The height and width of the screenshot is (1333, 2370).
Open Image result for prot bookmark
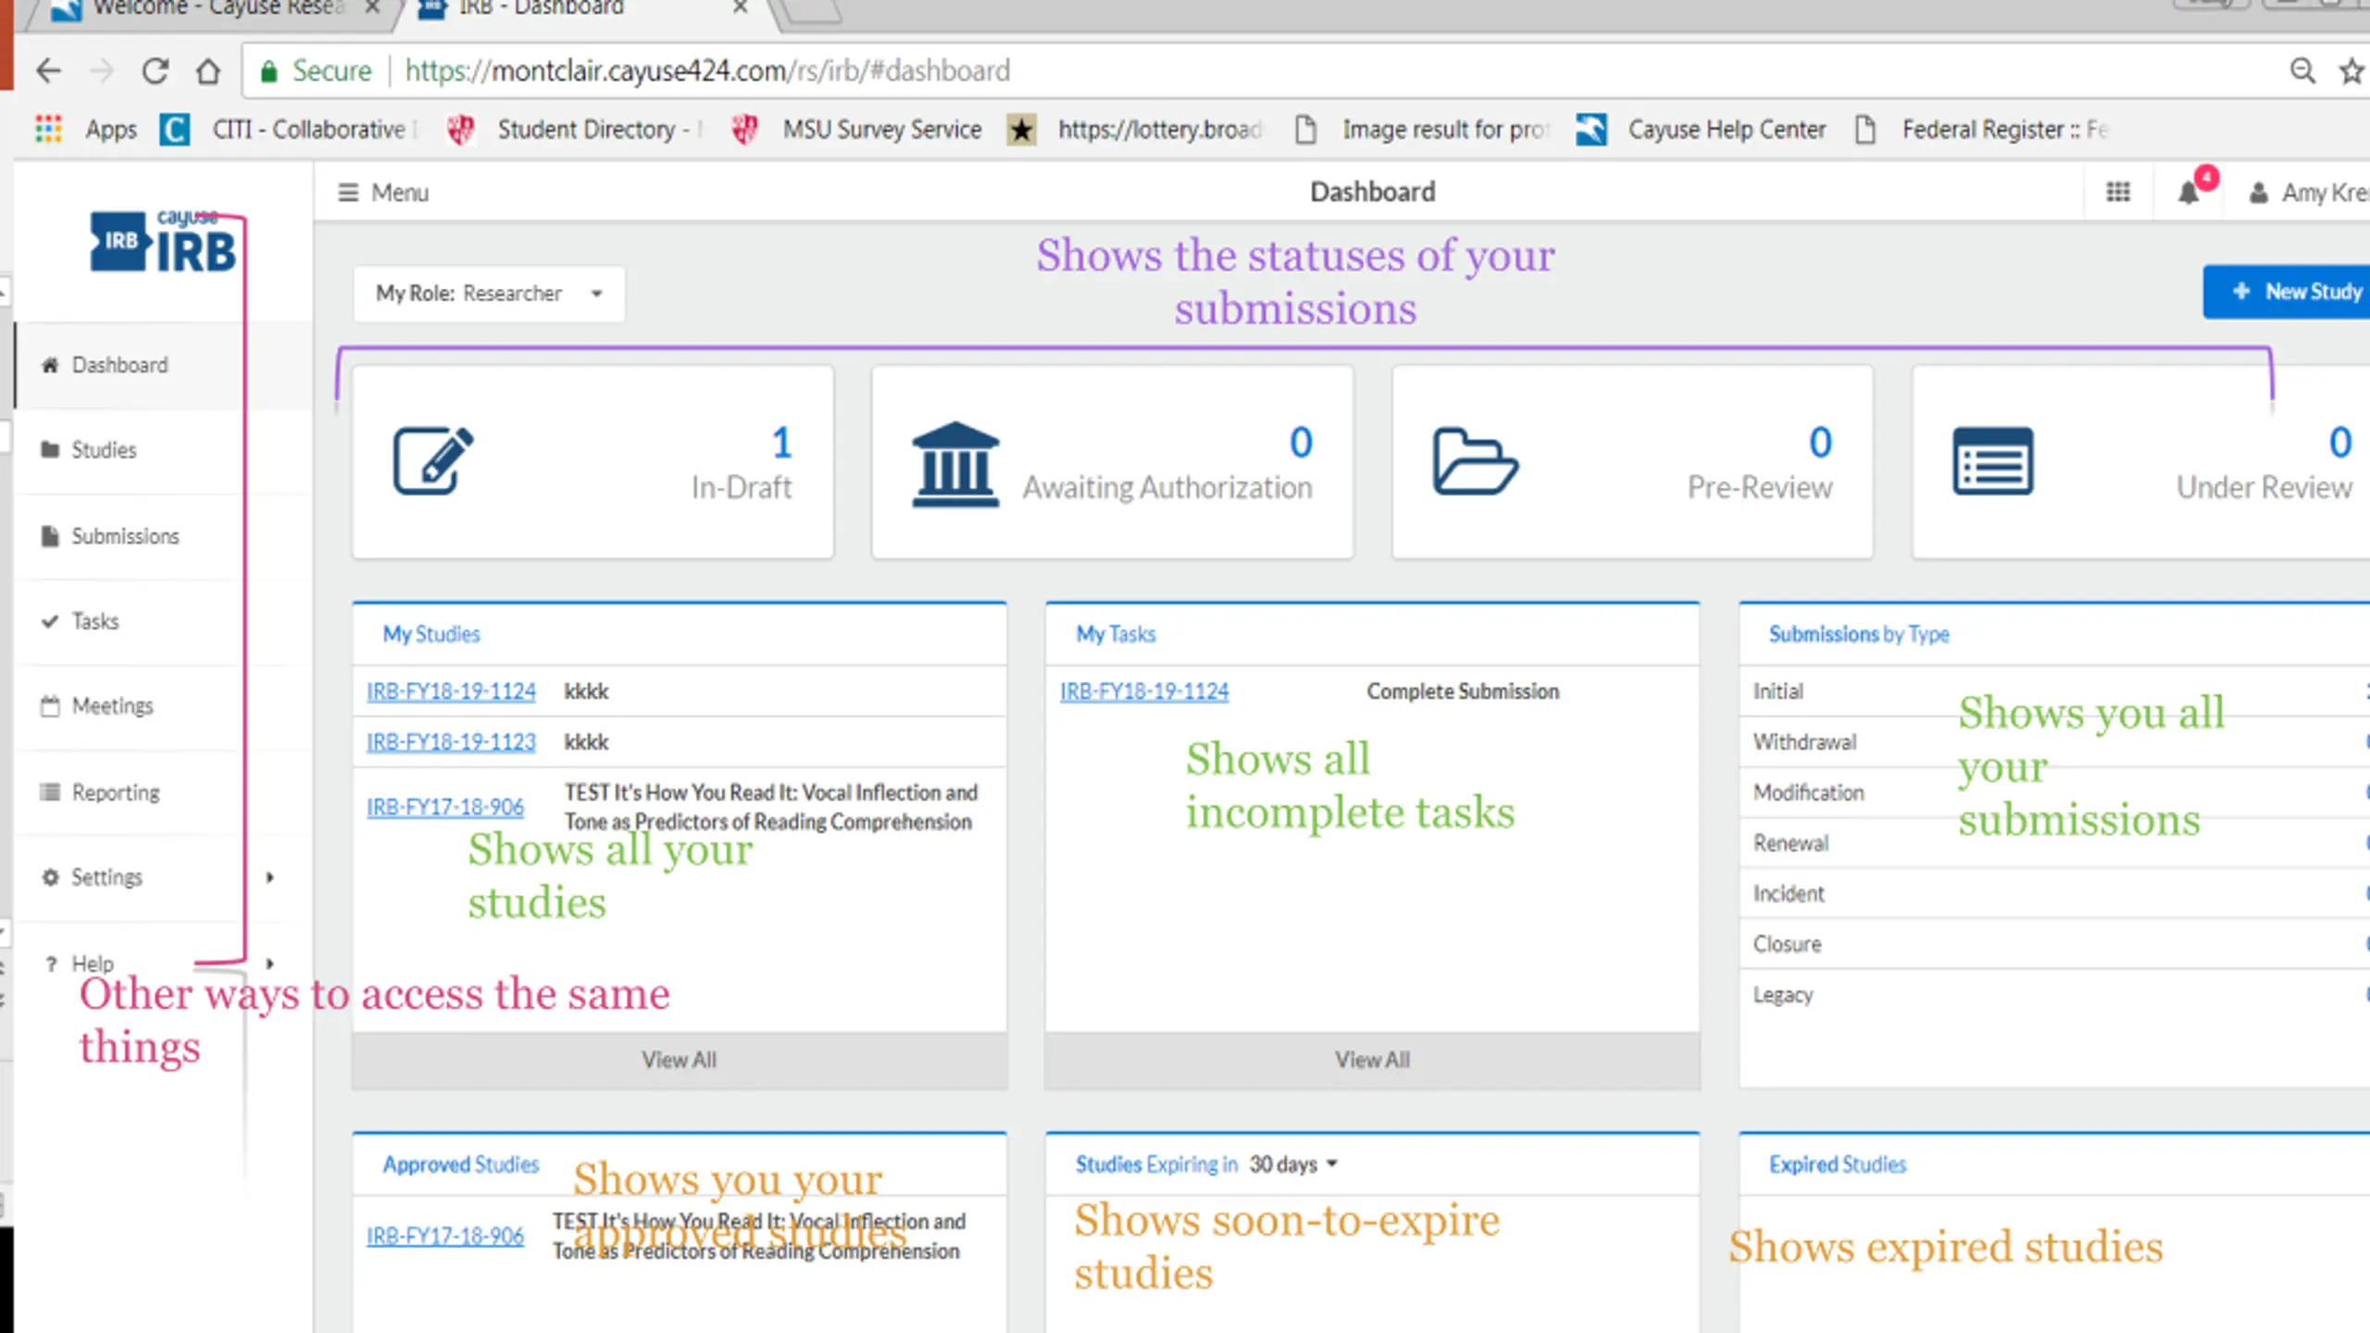[x=1420, y=130]
